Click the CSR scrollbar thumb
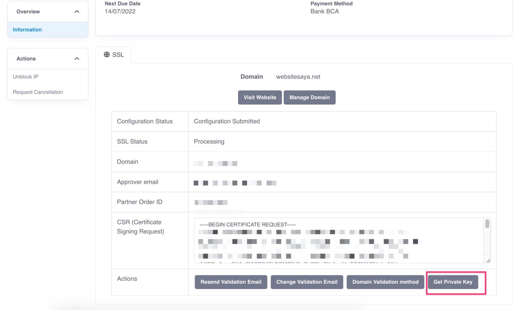520x310 pixels. click(x=487, y=224)
